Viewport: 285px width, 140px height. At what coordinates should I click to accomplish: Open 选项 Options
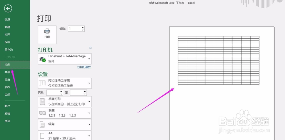pyautogui.click(x=15, y=121)
